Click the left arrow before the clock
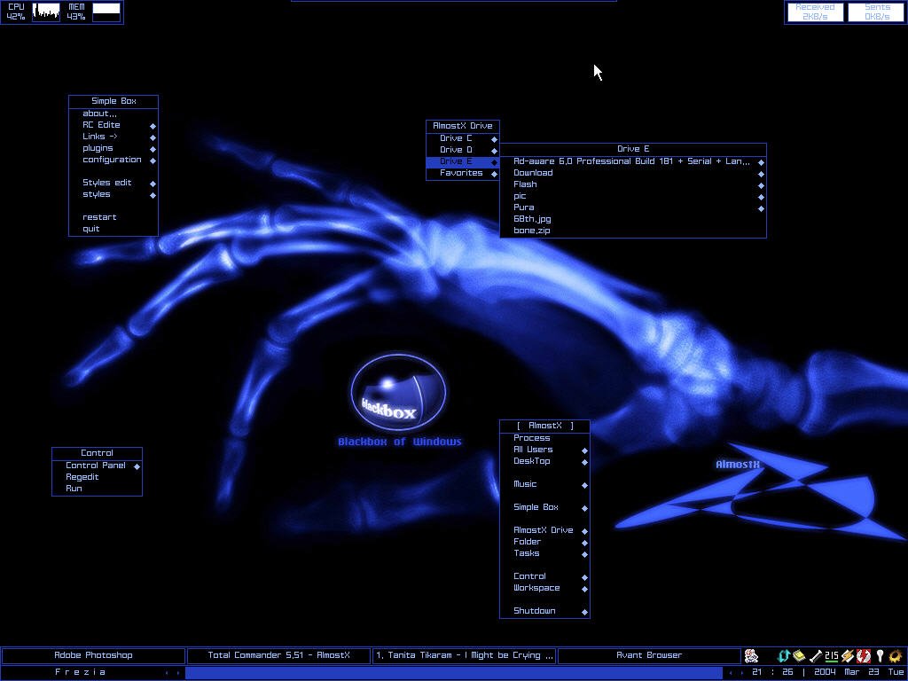Image resolution: width=908 pixels, height=681 pixels. pyautogui.click(x=731, y=673)
